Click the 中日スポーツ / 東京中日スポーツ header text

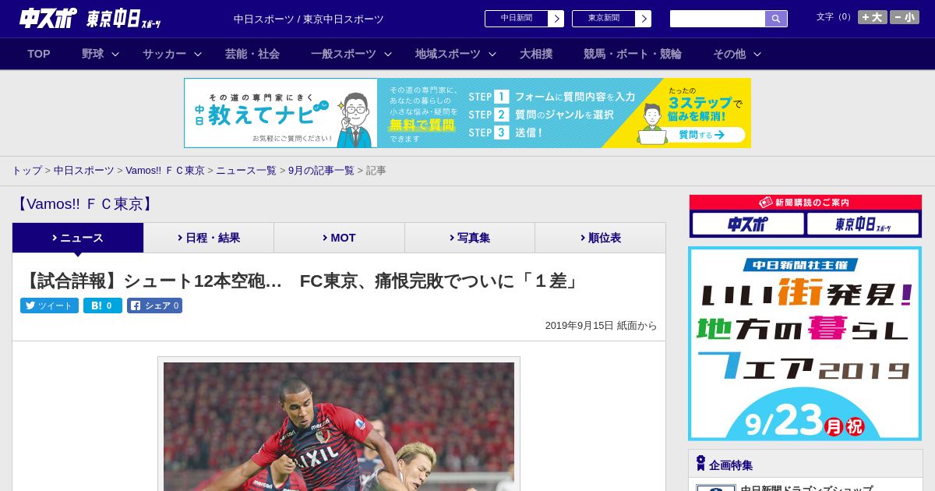309,19
